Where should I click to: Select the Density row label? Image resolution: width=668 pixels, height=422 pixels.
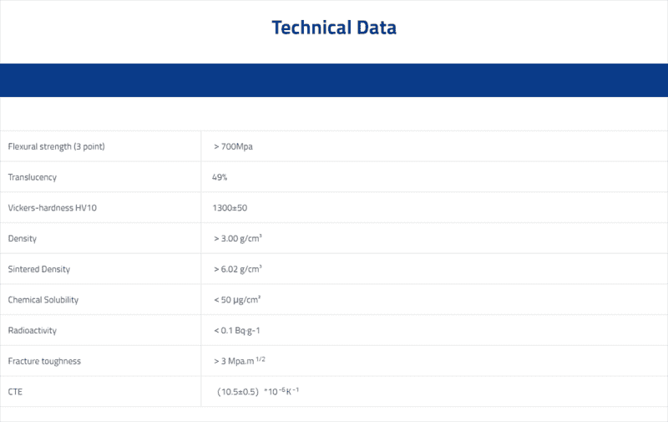tap(23, 239)
